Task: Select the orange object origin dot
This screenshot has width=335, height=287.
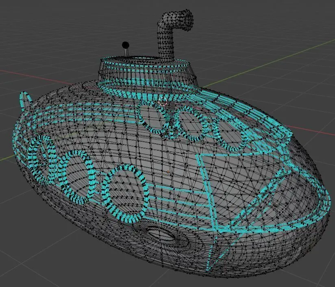Action: coord(168,172)
